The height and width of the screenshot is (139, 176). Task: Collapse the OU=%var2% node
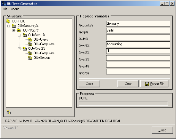[x=19, y=49]
